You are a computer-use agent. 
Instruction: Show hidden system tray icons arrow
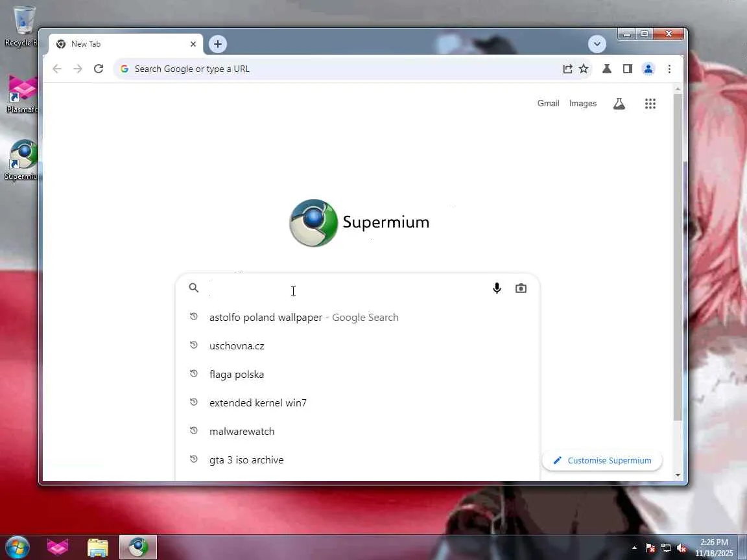[x=635, y=548]
